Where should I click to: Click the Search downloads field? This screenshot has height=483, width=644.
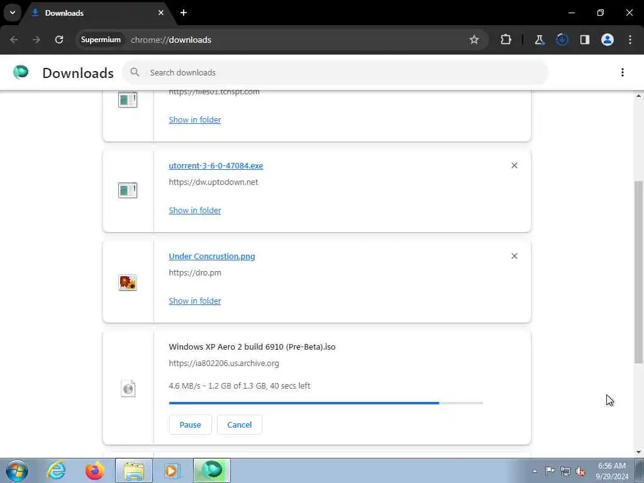[336, 73]
